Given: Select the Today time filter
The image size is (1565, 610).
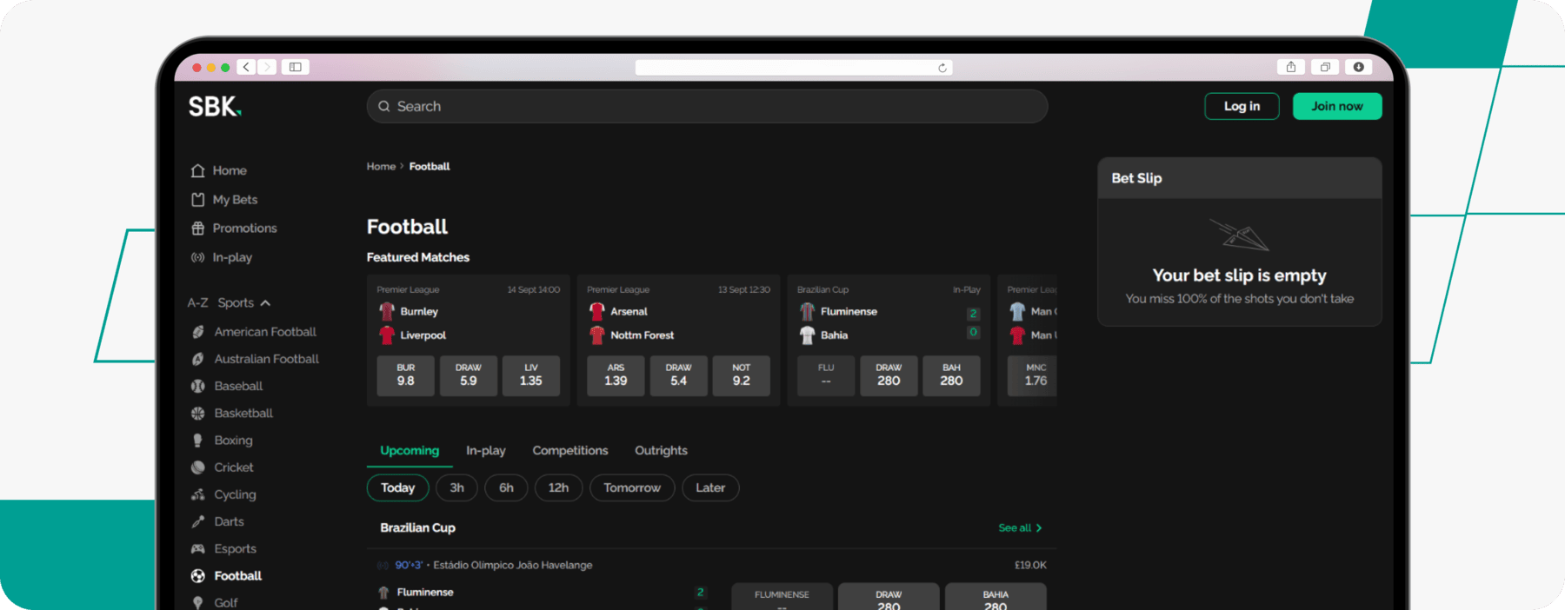Looking at the screenshot, I should pos(398,487).
